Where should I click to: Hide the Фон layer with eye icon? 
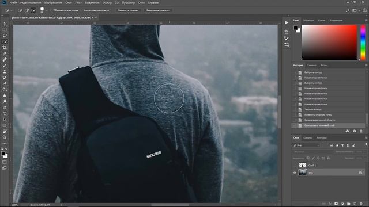[x=295, y=172]
